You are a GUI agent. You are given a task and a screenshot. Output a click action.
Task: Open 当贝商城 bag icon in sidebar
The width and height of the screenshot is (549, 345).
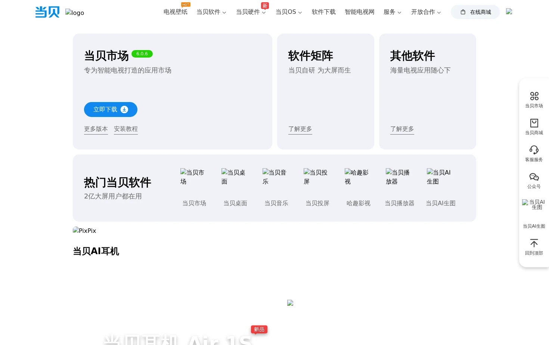(534, 123)
